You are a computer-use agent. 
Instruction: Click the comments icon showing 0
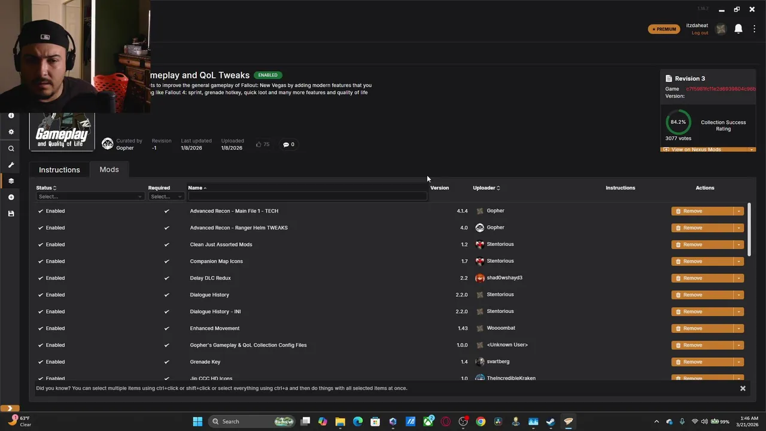pos(285,144)
